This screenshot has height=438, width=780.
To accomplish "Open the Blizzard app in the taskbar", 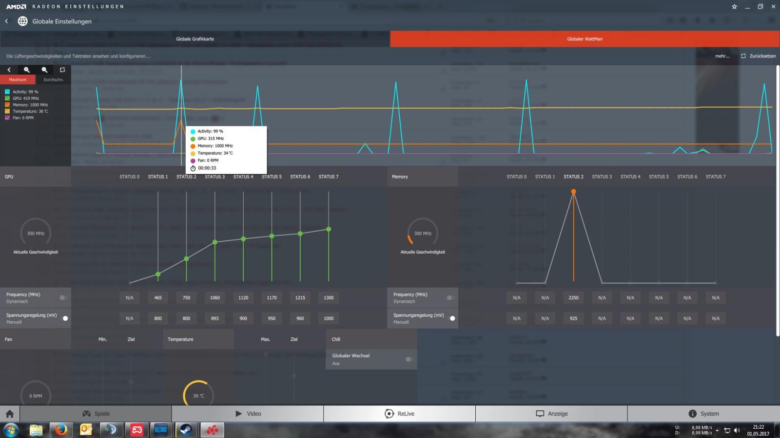I will coord(161,430).
